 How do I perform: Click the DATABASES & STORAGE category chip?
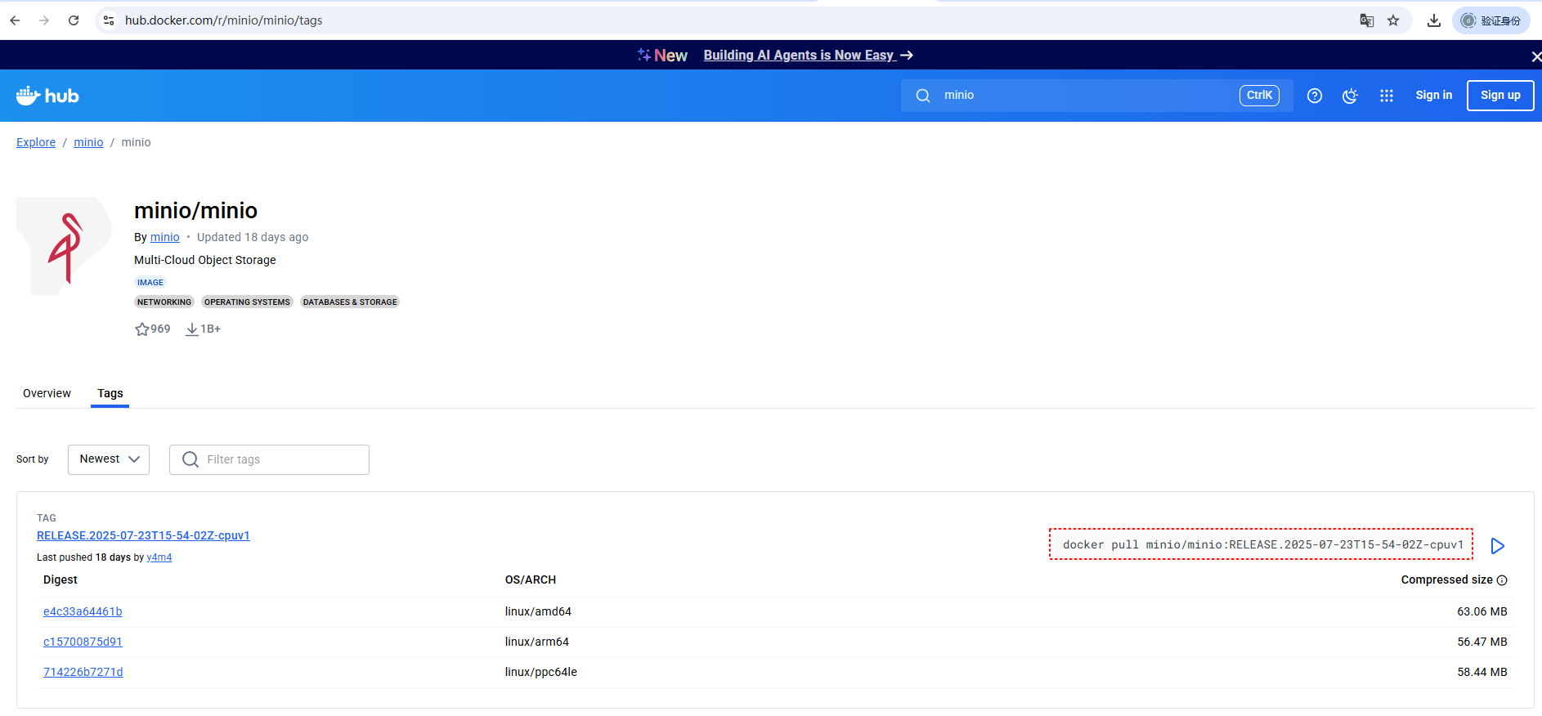(350, 302)
